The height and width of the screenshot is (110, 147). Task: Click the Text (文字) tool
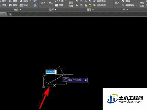tap(43, 3)
